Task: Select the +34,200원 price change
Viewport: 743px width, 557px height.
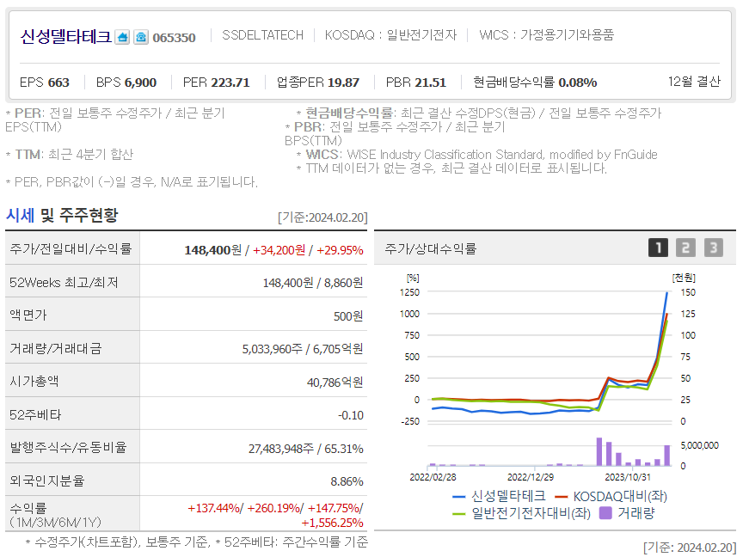Action: (x=279, y=250)
